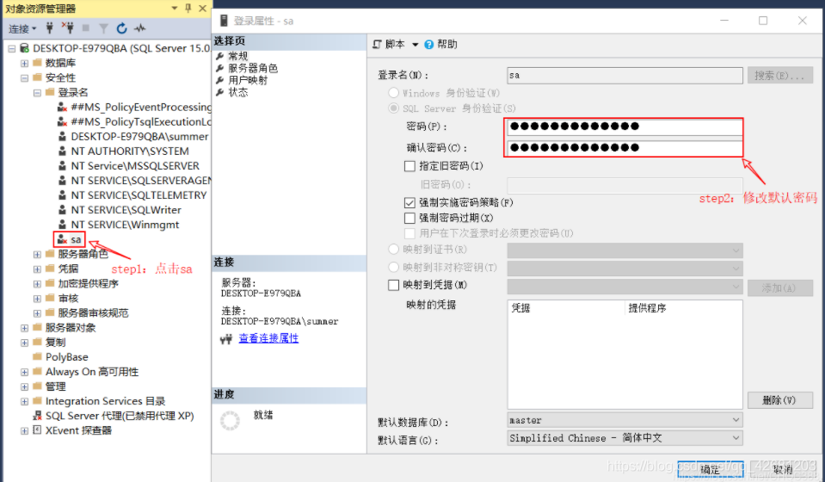The height and width of the screenshot is (482, 825).
Task: Open the 用户映射 page
Action: 248,80
